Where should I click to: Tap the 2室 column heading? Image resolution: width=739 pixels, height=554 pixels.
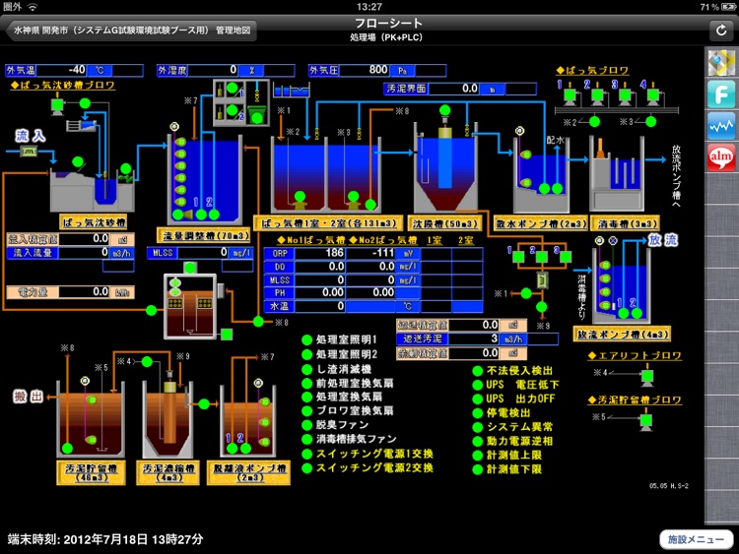coord(466,240)
